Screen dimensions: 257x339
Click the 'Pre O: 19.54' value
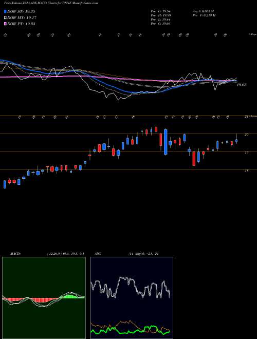161,11
